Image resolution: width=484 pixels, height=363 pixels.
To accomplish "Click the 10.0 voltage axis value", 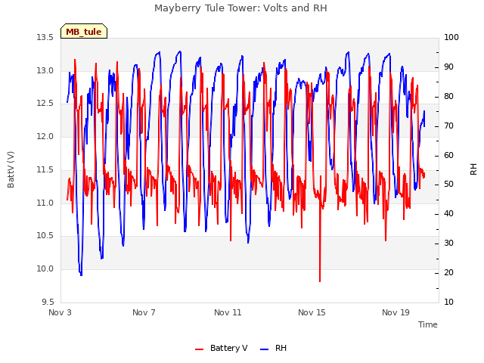I will 45,269.
